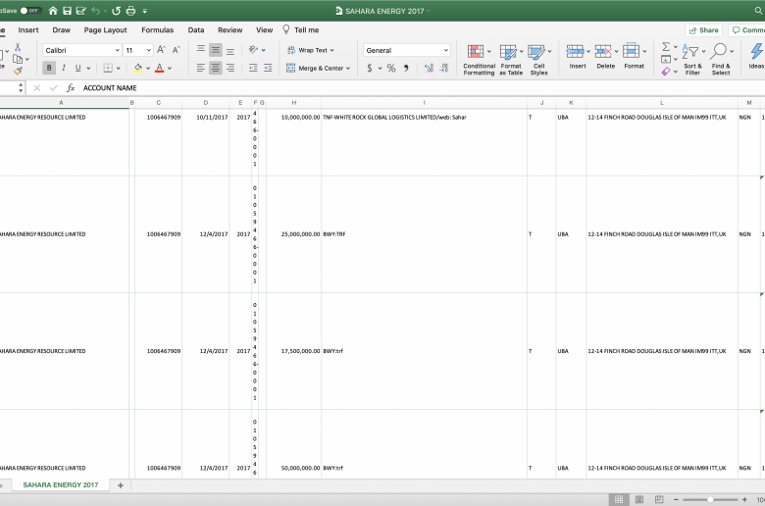
Task: Toggle center horizontal alignment
Action: [x=216, y=69]
